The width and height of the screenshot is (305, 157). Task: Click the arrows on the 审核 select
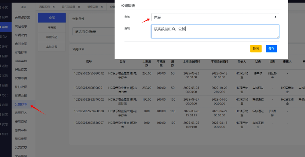click(x=275, y=17)
